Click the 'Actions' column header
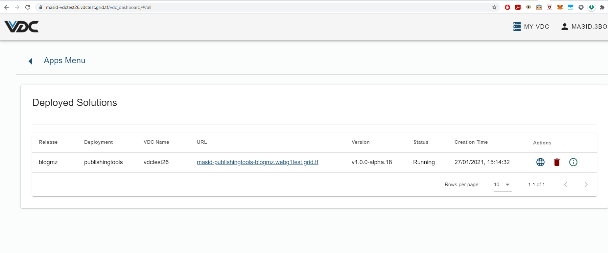This screenshot has width=608, height=253. (x=542, y=143)
